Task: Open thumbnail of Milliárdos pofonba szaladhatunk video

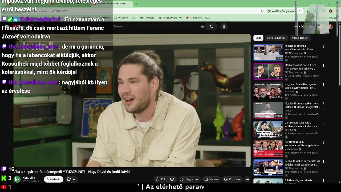Action: [x=268, y=53]
